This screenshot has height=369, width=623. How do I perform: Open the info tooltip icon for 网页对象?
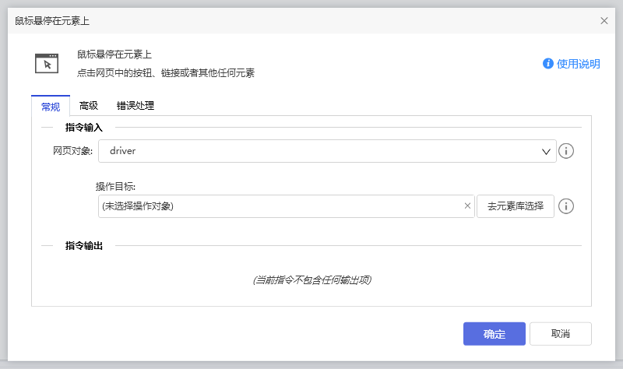click(567, 151)
